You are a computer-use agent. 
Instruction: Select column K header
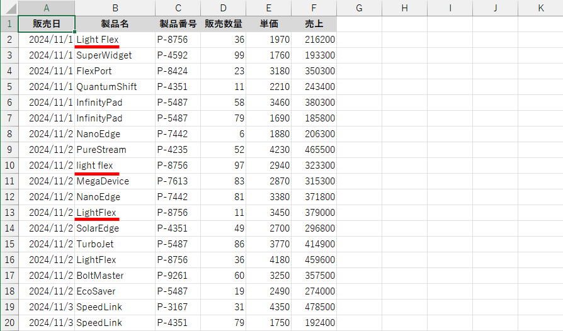(540, 8)
